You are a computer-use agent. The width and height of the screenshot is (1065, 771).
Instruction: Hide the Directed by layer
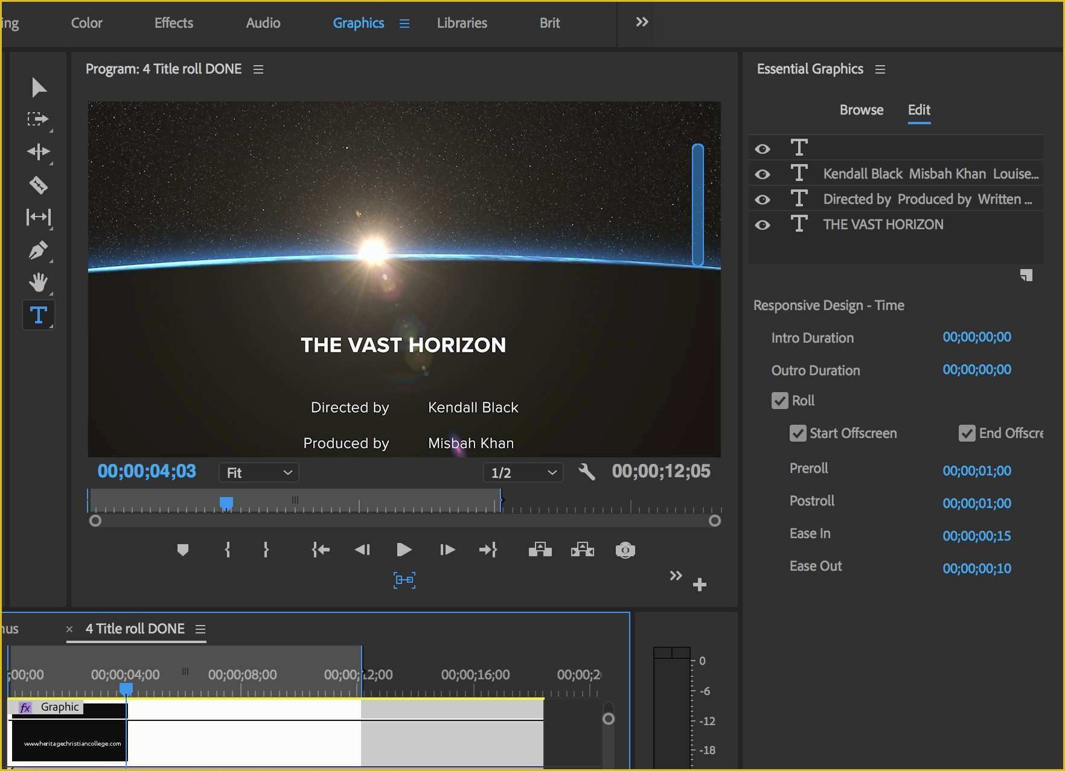tap(763, 200)
